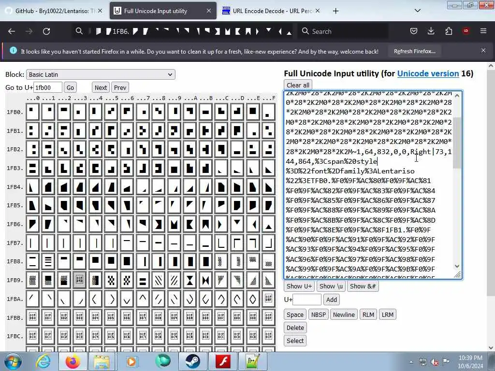Open Notepad++ from the taskbar

click(252, 361)
